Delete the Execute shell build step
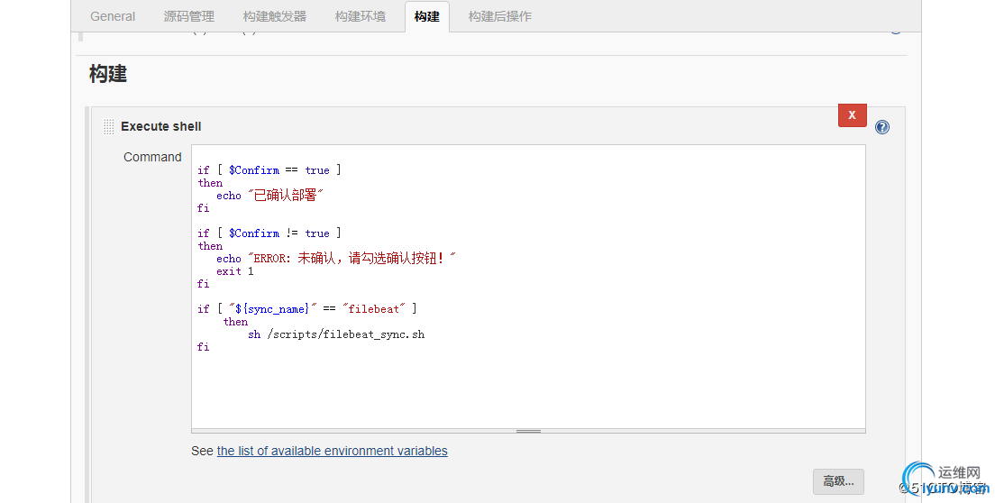This screenshot has width=995, height=503. 852,114
